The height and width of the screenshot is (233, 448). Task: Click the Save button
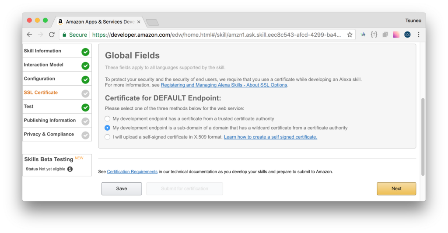coord(122,189)
